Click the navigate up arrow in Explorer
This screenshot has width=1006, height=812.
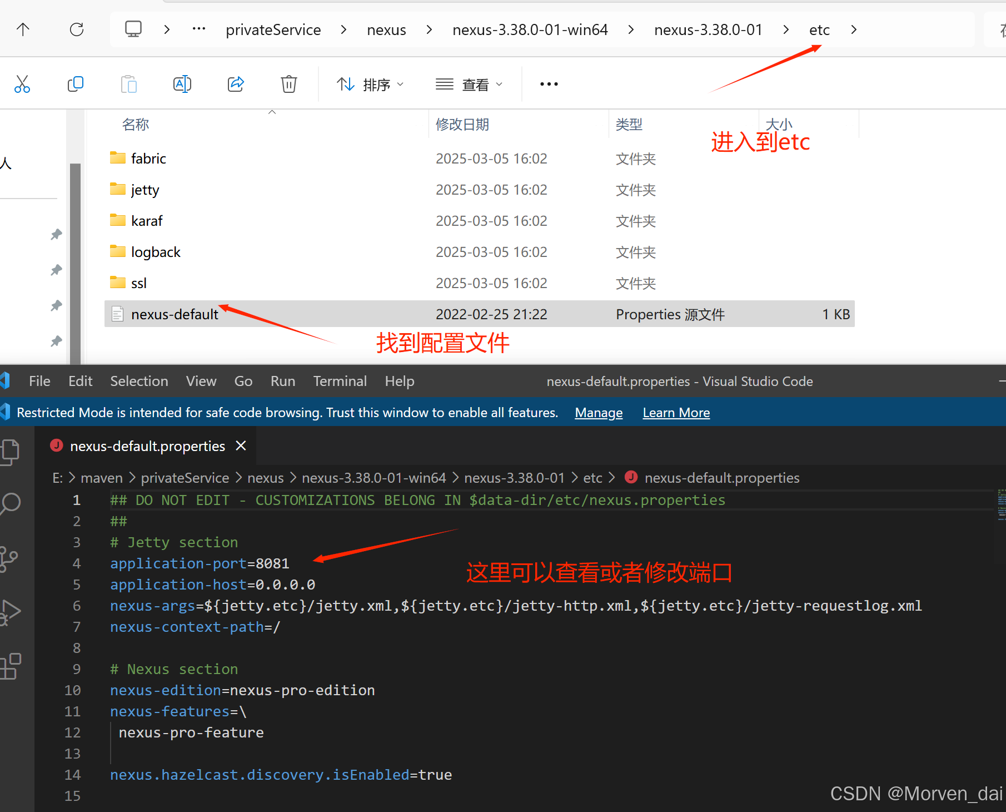pyautogui.click(x=22, y=29)
